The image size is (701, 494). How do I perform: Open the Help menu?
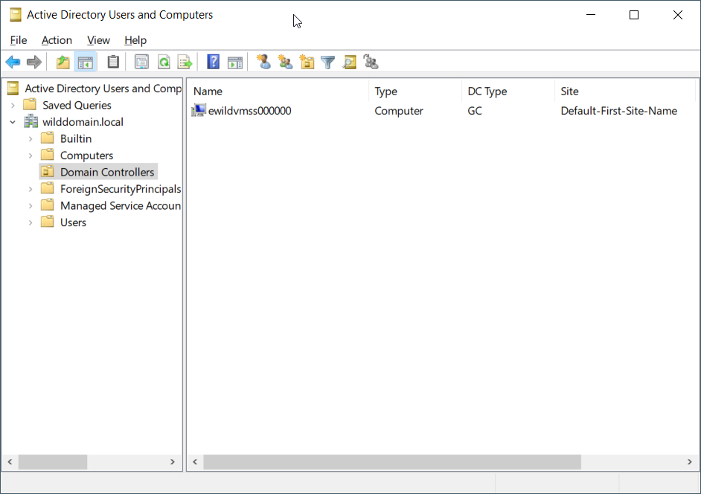135,40
